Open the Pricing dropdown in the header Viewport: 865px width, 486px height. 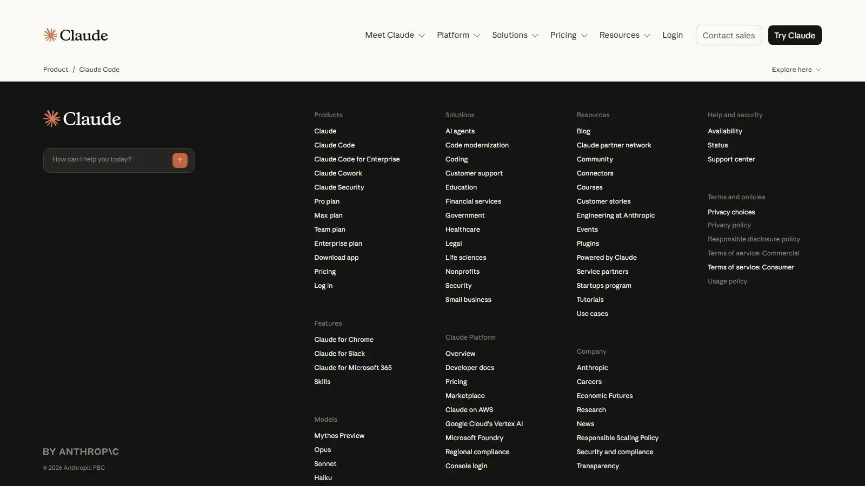(x=569, y=35)
